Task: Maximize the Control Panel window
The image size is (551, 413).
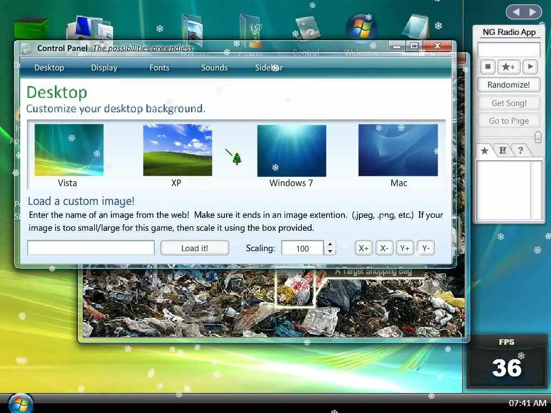Action: click(414, 46)
